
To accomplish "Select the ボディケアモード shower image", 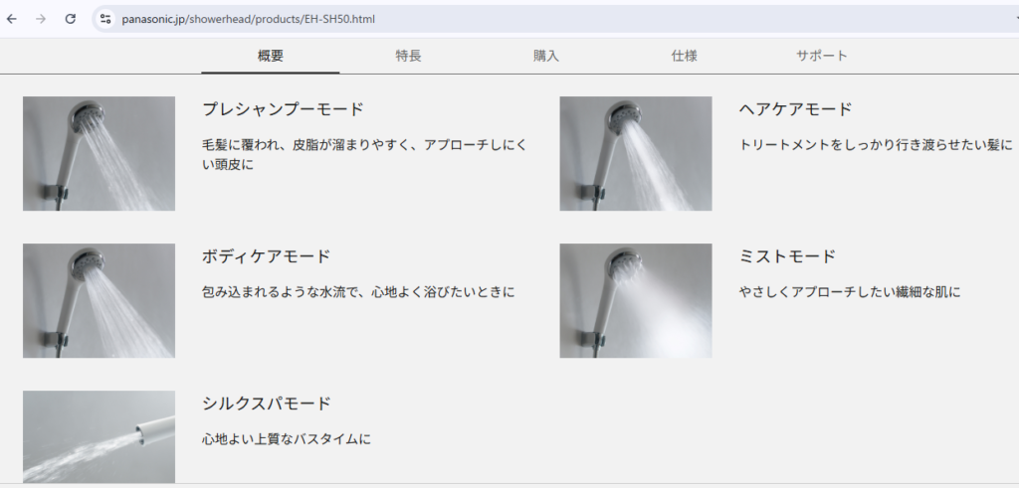I will tap(99, 300).
